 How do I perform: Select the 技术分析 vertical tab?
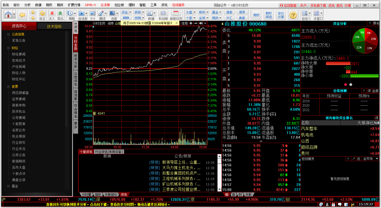(x=76, y=61)
